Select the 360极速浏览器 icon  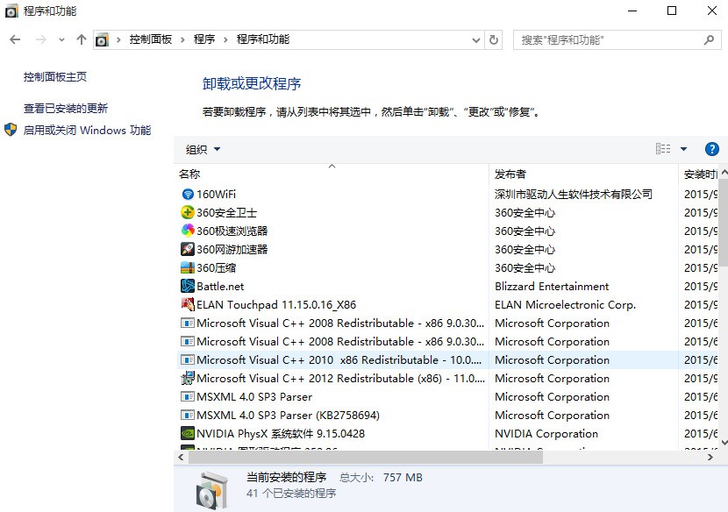pos(188,231)
